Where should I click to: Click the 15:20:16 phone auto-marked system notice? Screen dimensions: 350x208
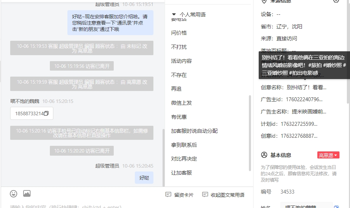pos(82,133)
